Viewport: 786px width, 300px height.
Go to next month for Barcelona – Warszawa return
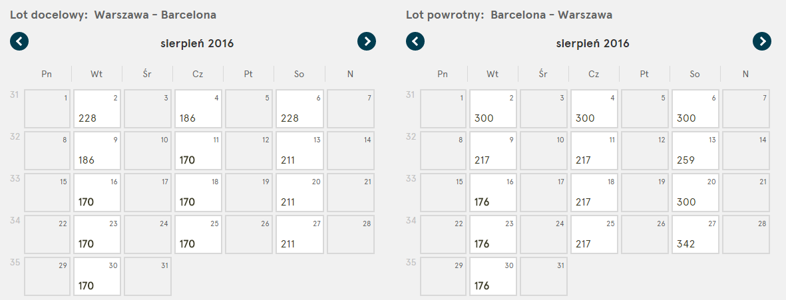762,41
